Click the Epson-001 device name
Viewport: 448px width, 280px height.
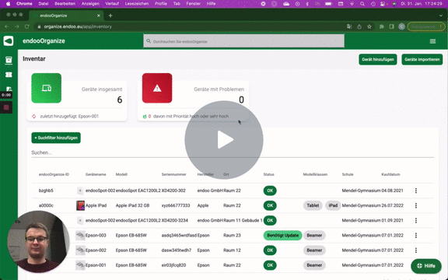pyautogui.click(x=96, y=265)
